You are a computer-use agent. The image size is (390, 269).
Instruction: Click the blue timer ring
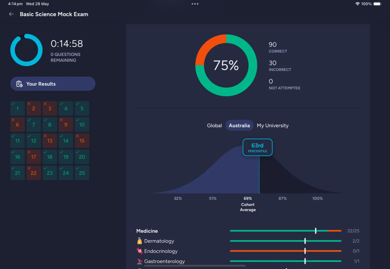point(26,50)
